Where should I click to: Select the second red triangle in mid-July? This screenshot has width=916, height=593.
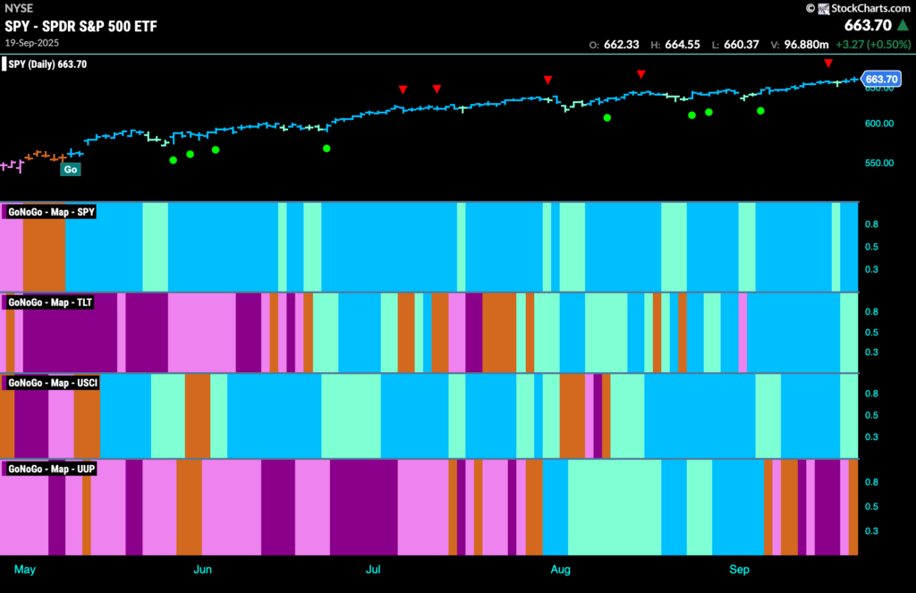click(437, 89)
